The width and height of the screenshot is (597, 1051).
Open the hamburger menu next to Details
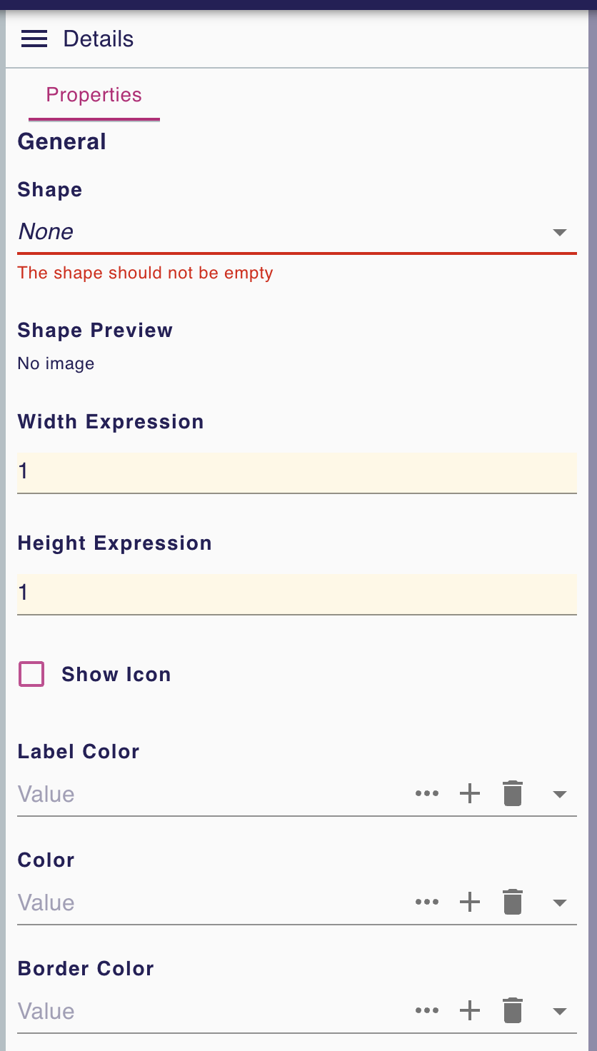point(34,39)
